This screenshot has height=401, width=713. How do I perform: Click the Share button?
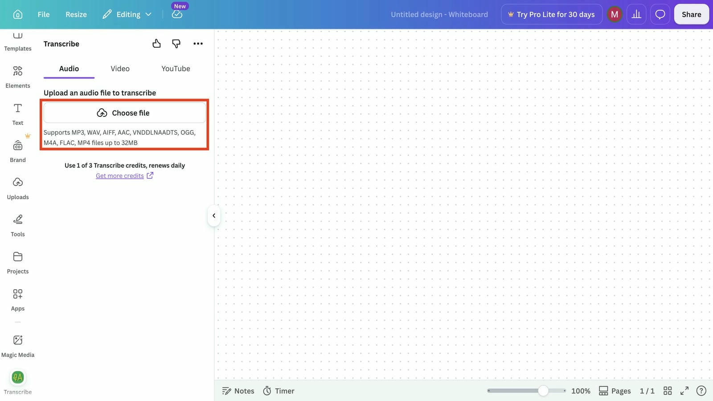(x=691, y=14)
